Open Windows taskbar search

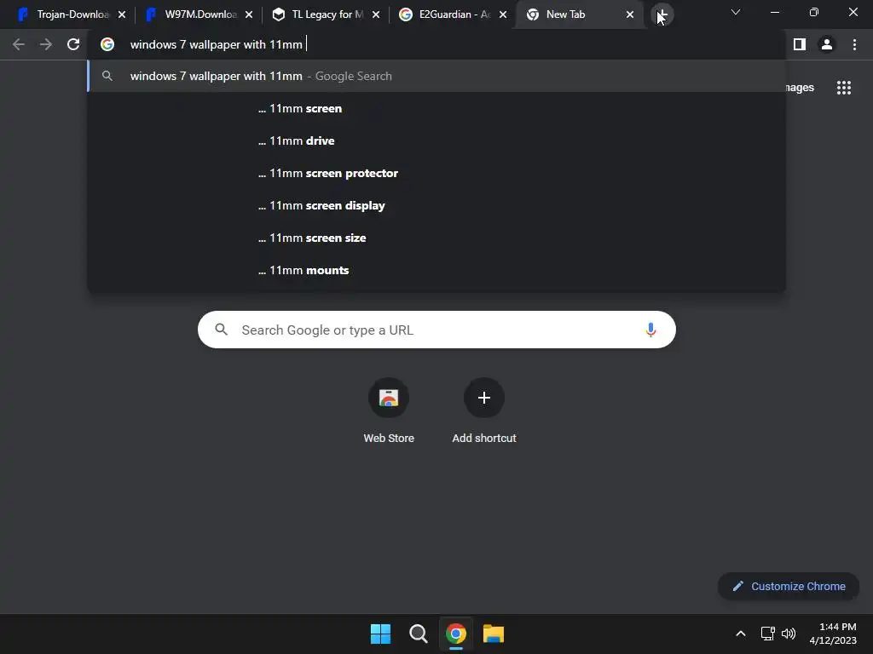coord(418,634)
